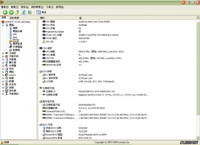Screen dimensions: 200x145
Task: Click the CPU 快取 section header icon
Action: (41, 72)
